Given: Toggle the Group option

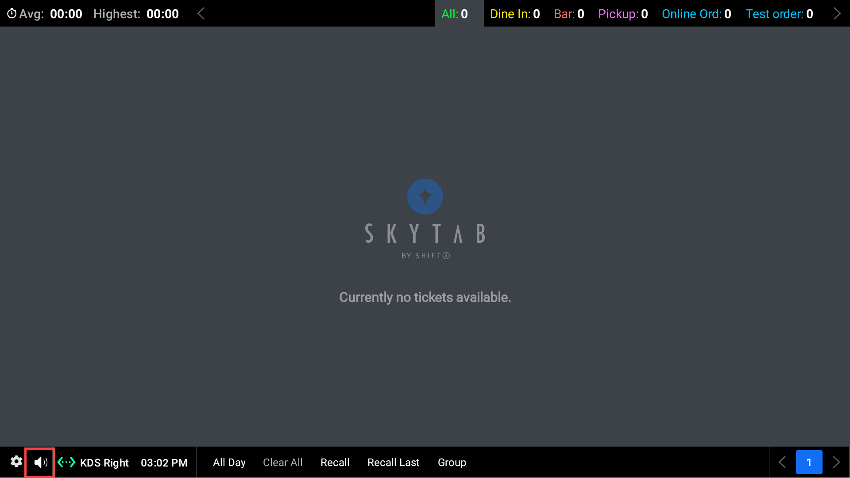Looking at the screenshot, I should pyautogui.click(x=452, y=463).
